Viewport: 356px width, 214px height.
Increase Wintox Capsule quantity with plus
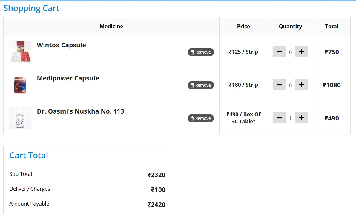coord(301,52)
